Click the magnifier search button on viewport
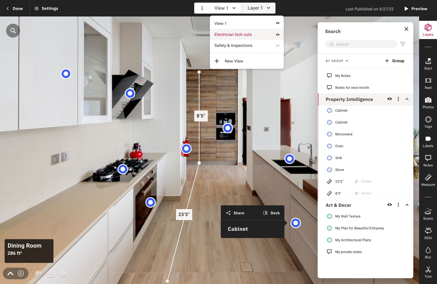The width and height of the screenshot is (437, 284). 13,31
